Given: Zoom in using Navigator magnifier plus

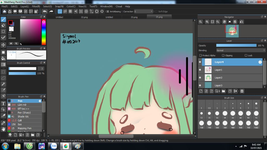Looking at the screenshot, I should click(207, 22).
